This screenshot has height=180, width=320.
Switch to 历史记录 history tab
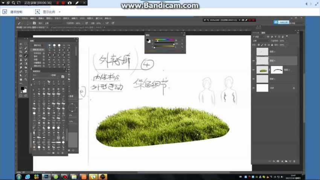point(256,33)
